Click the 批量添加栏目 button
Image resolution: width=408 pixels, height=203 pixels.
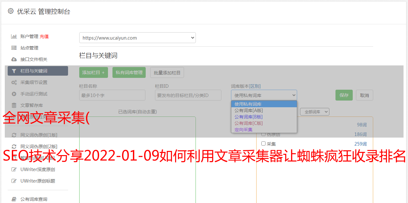[167, 72]
